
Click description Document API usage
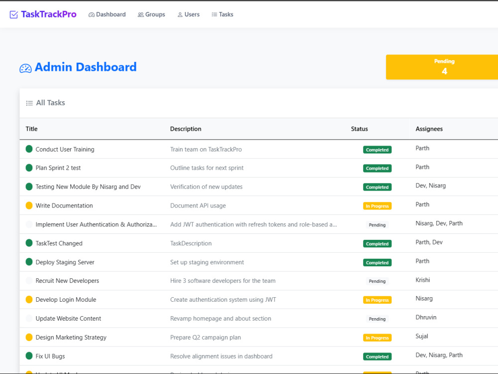coord(198,206)
